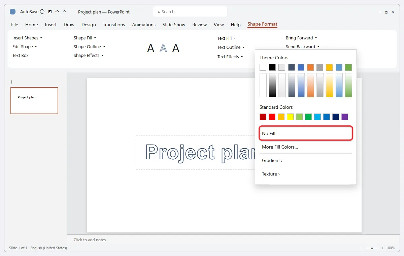Click the 100% zoom level

(x=391, y=248)
